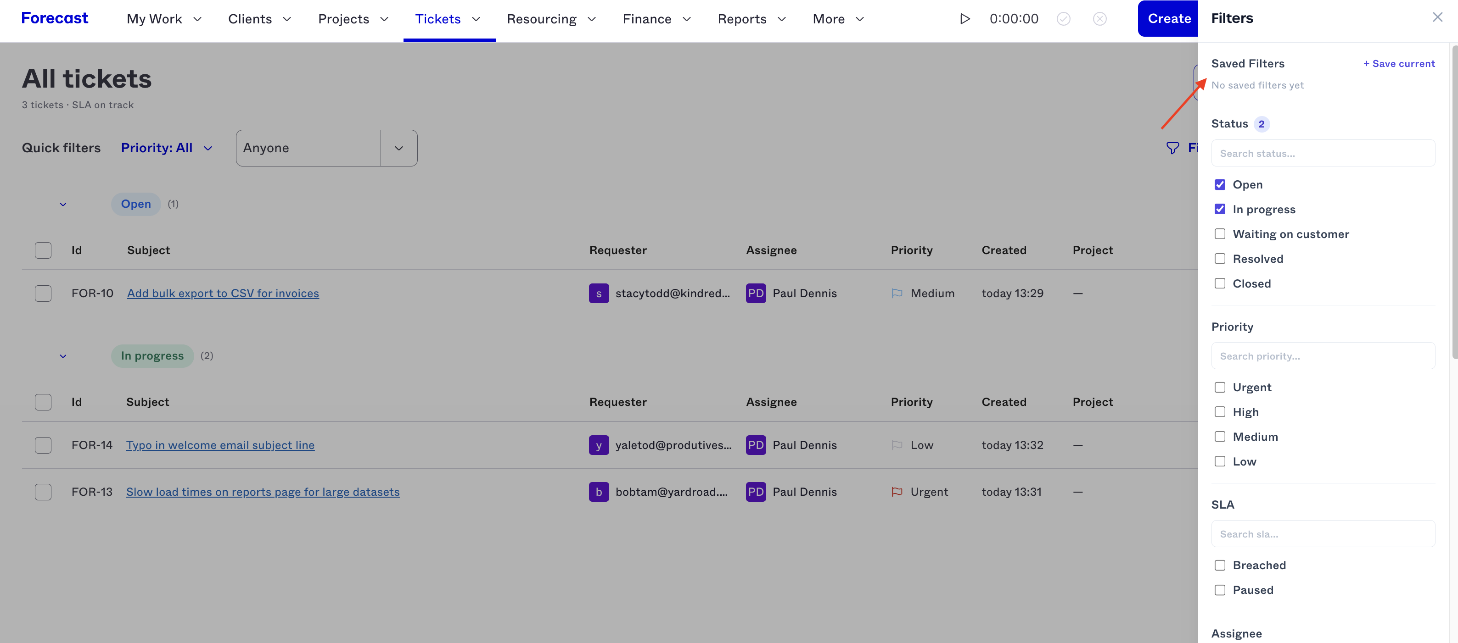
Task: Select the FOR-10 ticket row checkbox
Action: tap(43, 293)
